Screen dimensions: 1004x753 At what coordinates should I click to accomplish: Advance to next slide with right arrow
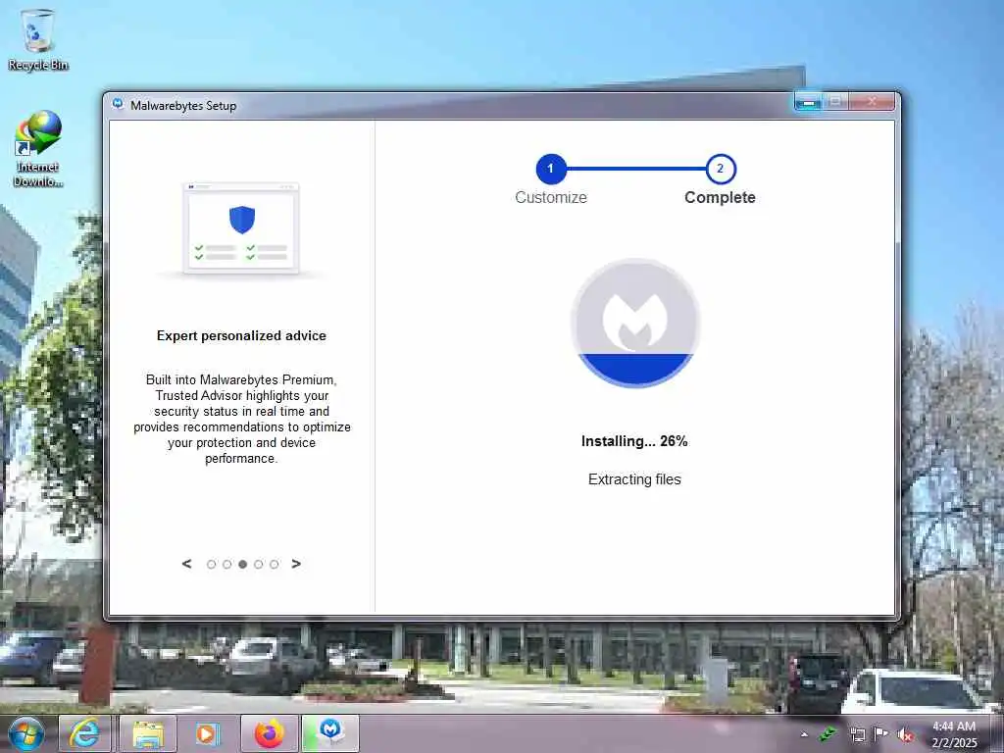[296, 564]
